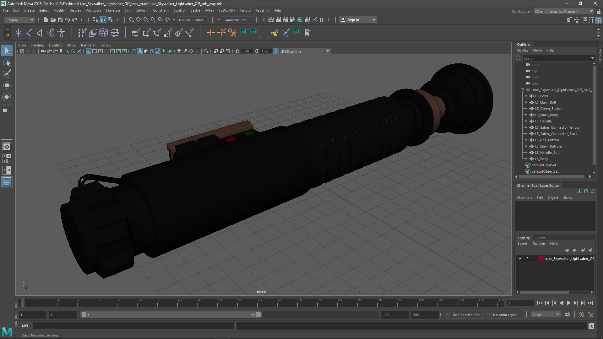Click the Parent constraint shelf icon
Screen dimensions: 603x339
point(136,32)
